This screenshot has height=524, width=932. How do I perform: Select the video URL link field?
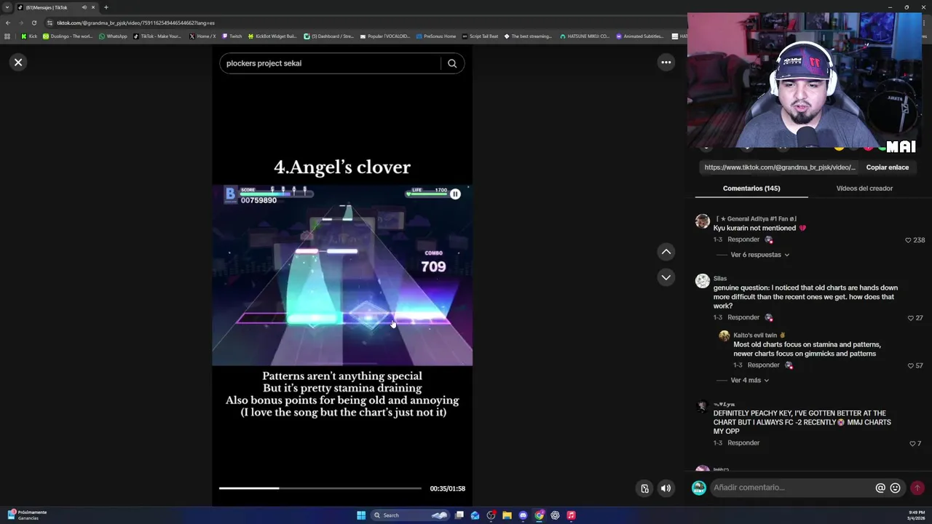click(779, 167)
